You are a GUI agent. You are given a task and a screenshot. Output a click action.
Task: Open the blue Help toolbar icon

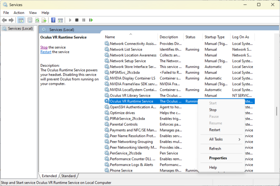53,20
